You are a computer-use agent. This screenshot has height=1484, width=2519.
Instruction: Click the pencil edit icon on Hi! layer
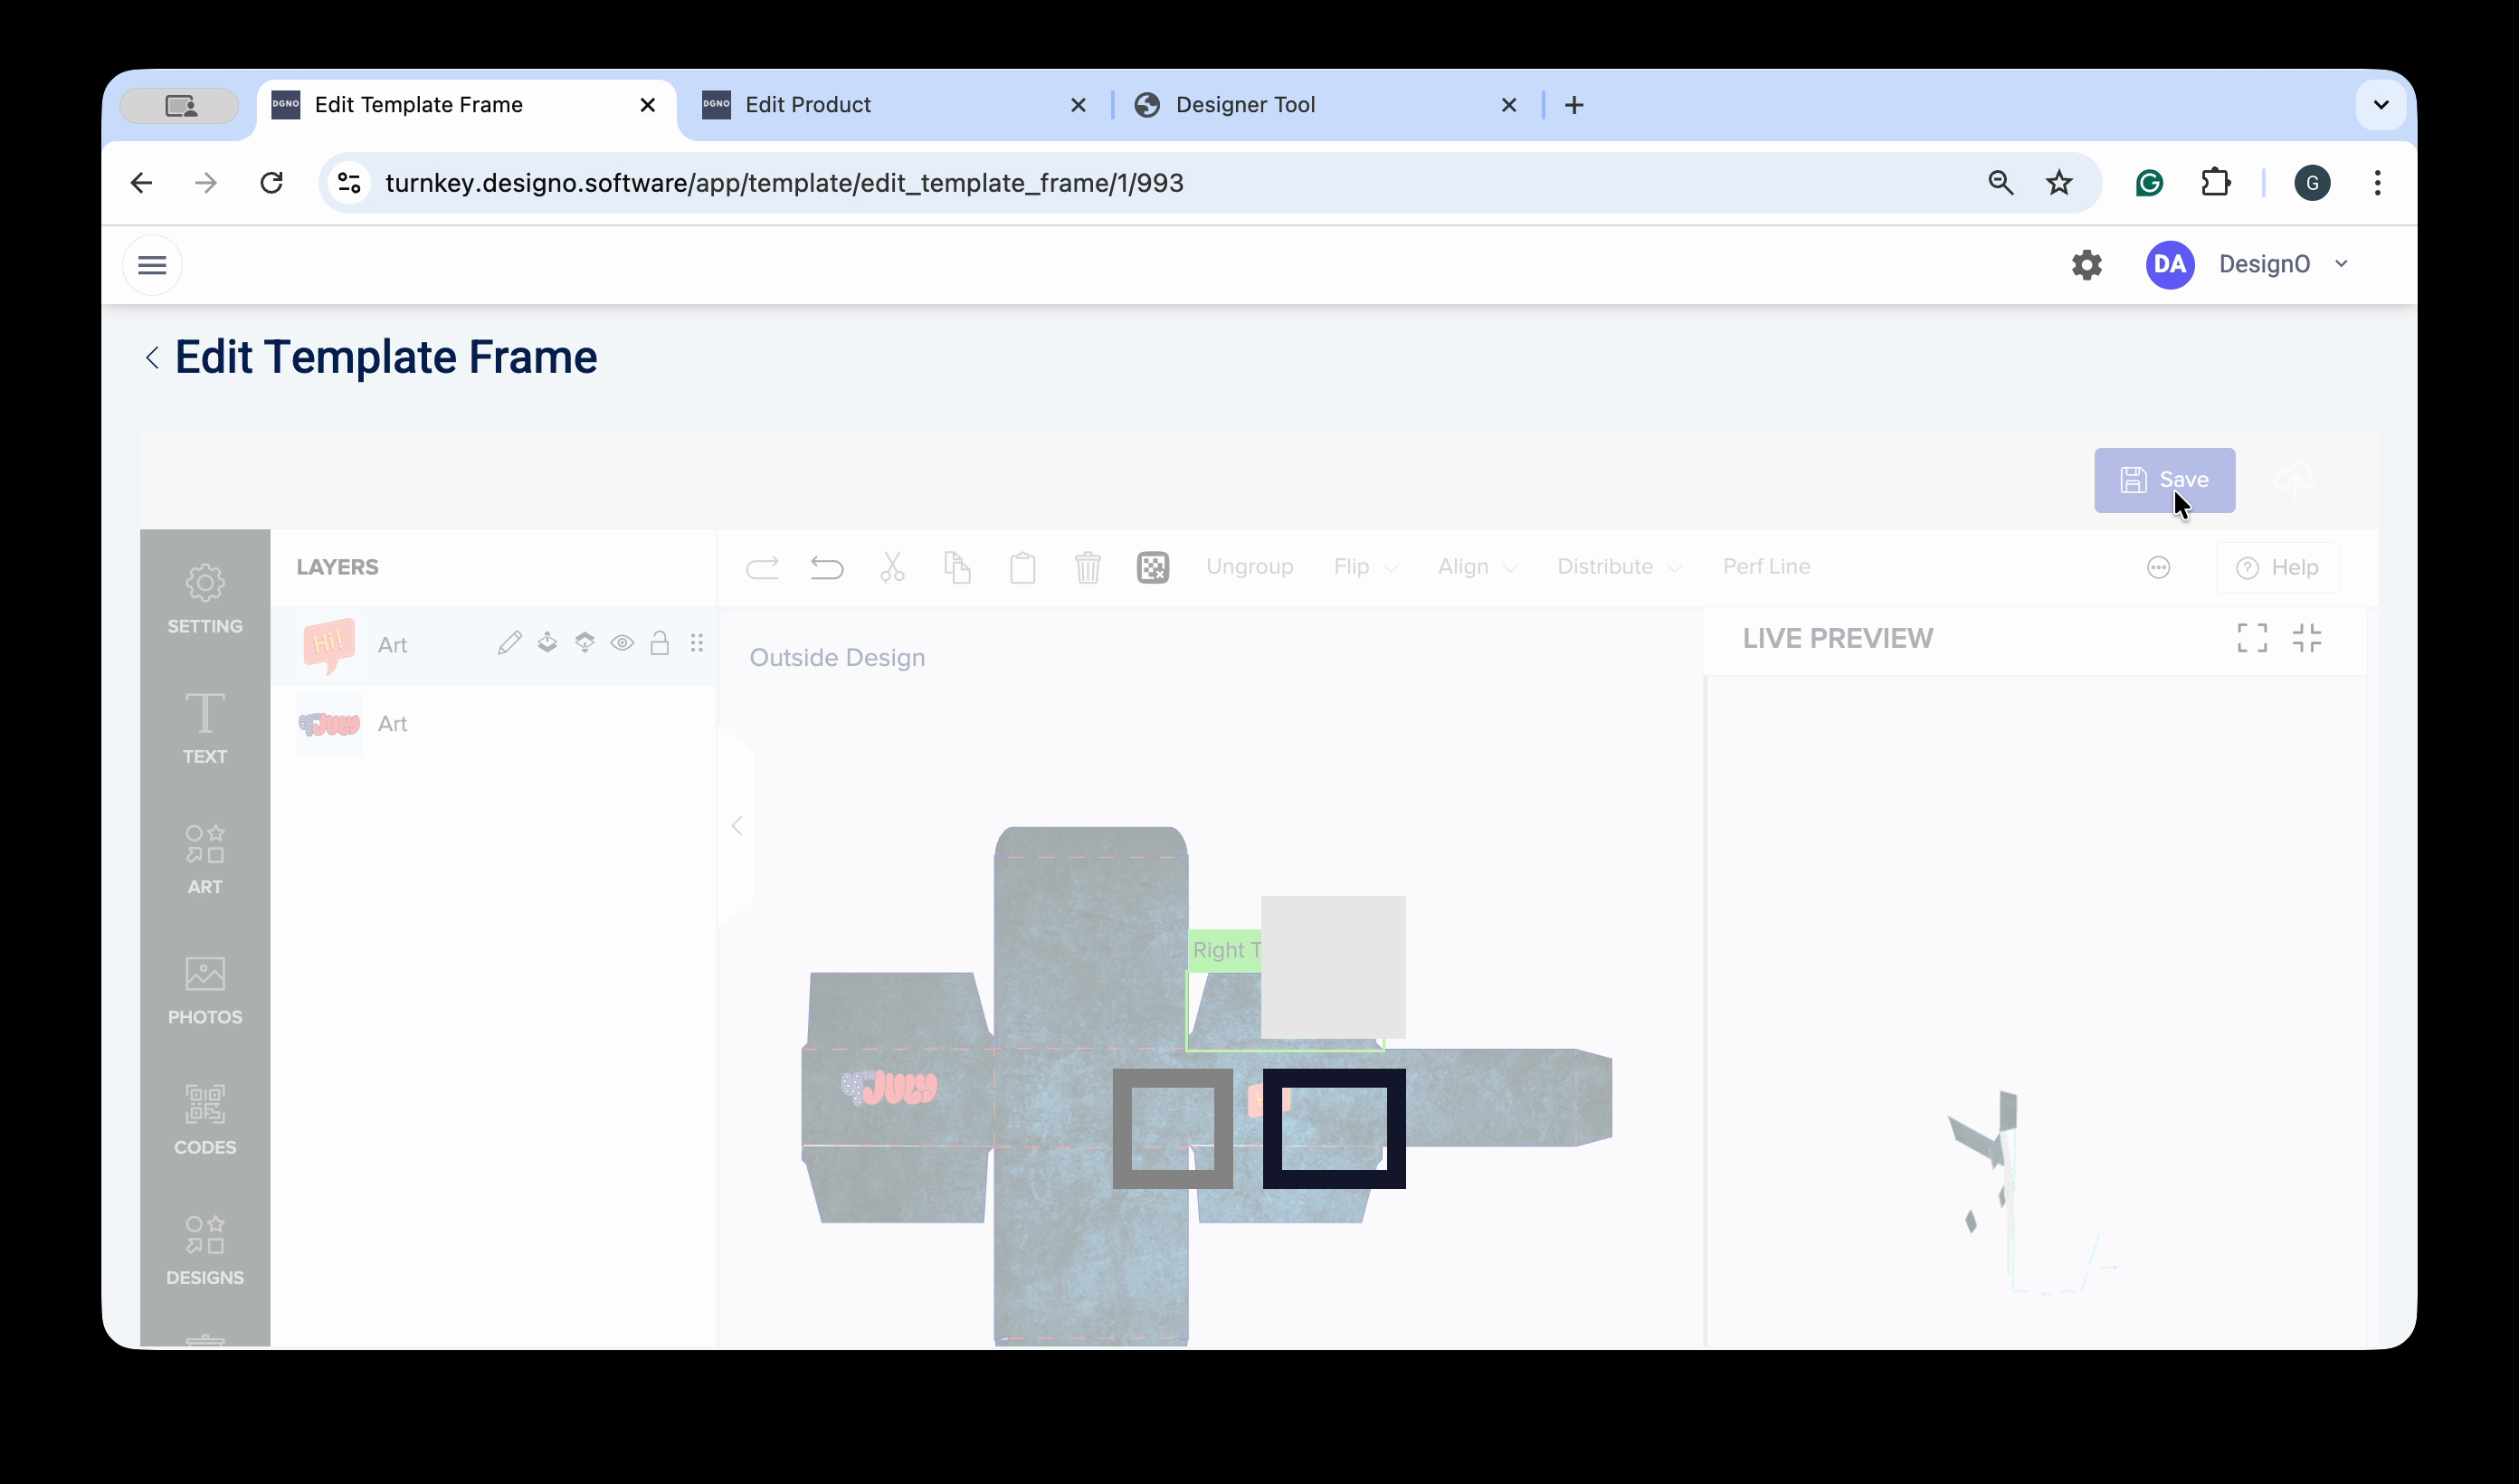pyautogui.click(x=509, y=643)
